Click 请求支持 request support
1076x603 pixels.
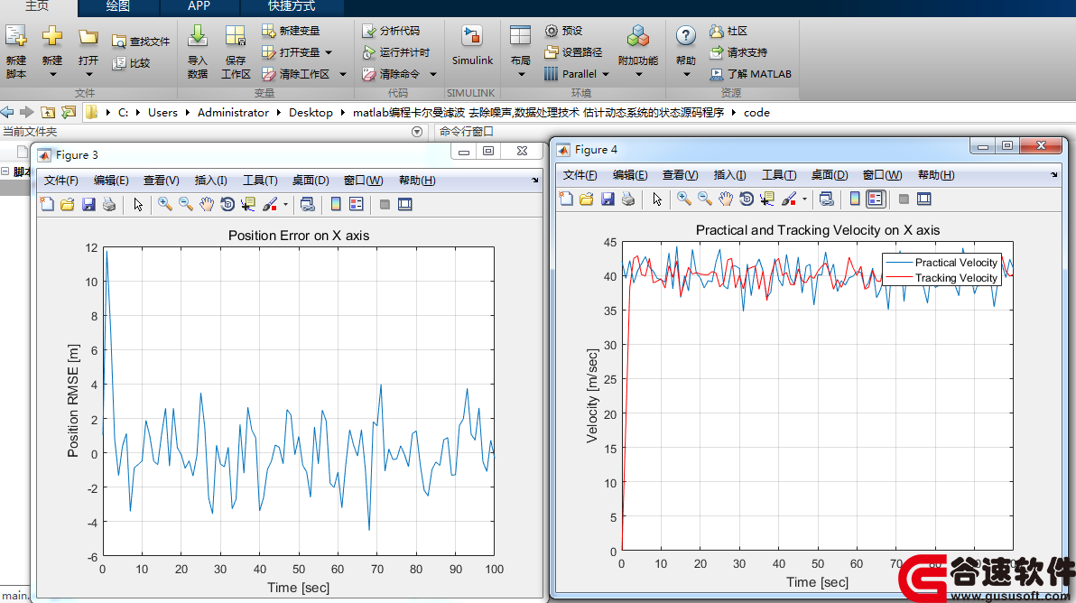[738, 52]
